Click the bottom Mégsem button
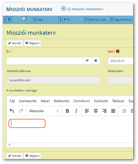Screen dimensions: 138x164 click(32, 156)
